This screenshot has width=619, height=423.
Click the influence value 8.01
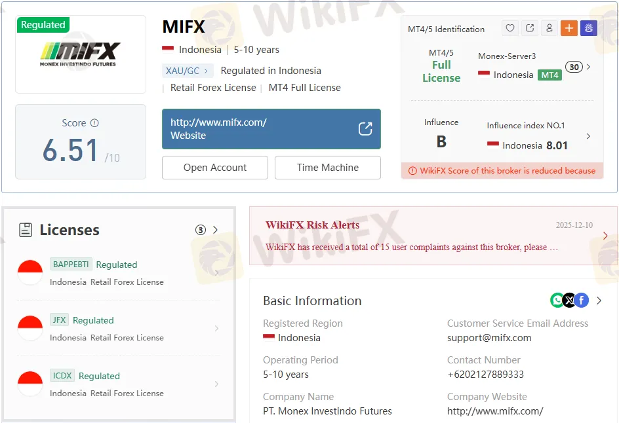[557, 145]
